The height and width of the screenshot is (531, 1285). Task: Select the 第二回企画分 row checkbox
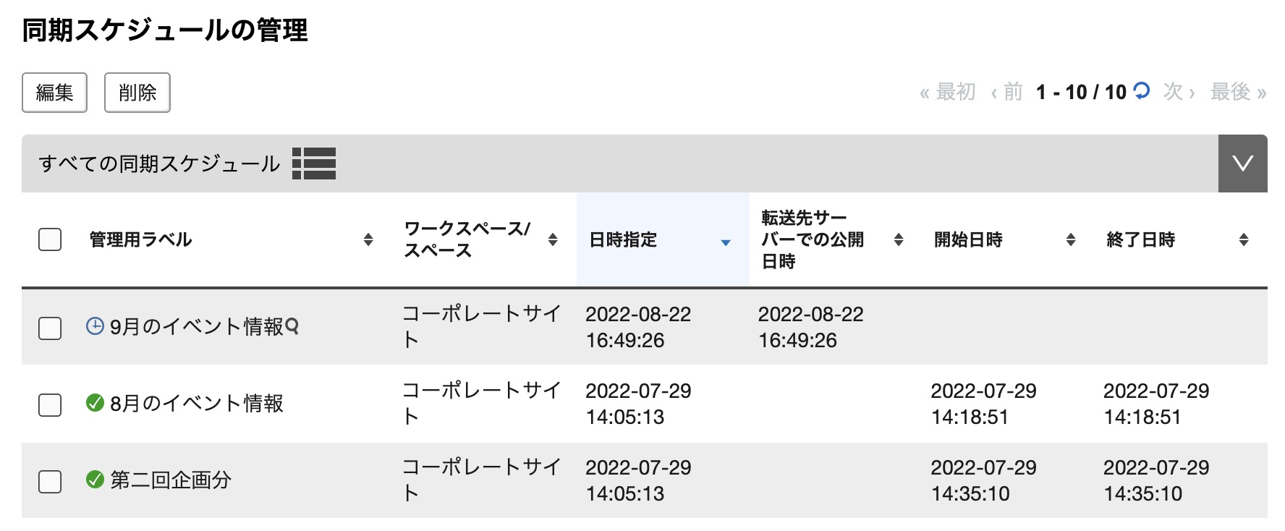[50, 481]
